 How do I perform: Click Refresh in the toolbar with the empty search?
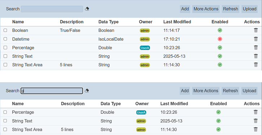click(x=231, y=9)
